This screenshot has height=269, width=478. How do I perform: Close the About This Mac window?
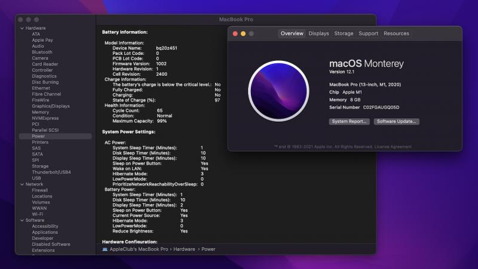[x=235, y=34]
